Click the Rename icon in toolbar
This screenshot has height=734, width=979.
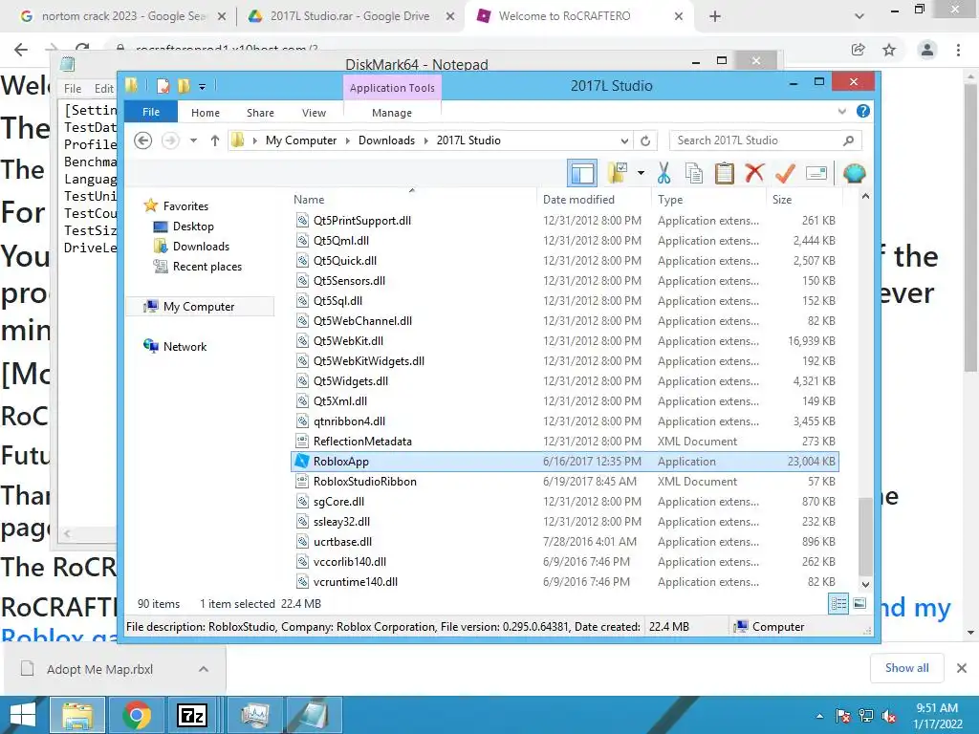[x=816, y=173]
